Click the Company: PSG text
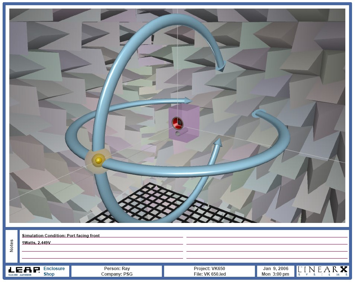The width and height of the screenshot is (355, 282). (117, 275)
